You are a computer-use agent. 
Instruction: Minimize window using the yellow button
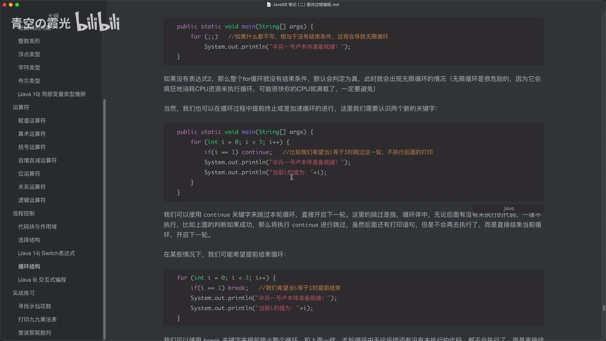(10, 5)
